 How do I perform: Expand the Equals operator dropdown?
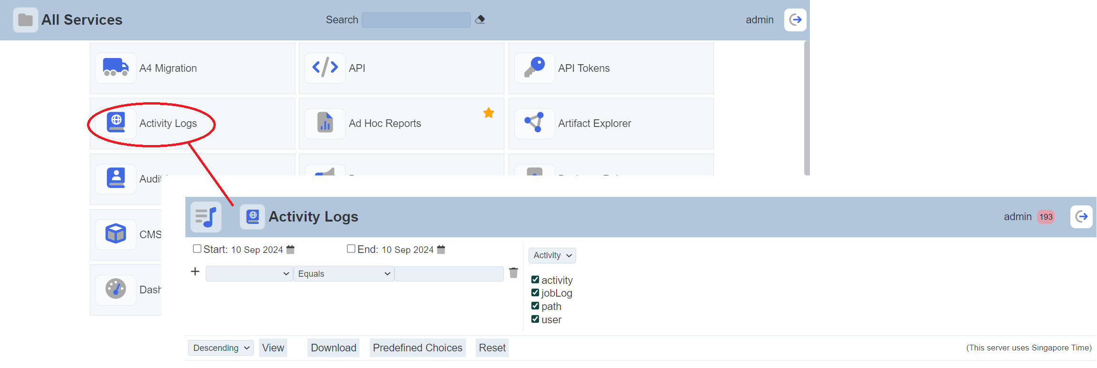tap(344, 274)
